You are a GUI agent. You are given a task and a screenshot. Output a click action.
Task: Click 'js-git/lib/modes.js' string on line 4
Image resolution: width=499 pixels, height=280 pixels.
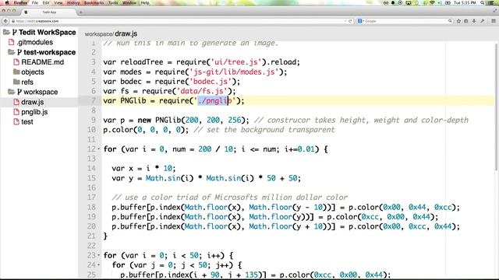pyautogui.click(x=234, y=72)
